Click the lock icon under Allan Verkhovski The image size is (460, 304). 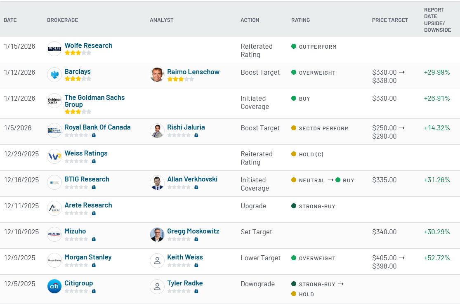coord(196,187)
